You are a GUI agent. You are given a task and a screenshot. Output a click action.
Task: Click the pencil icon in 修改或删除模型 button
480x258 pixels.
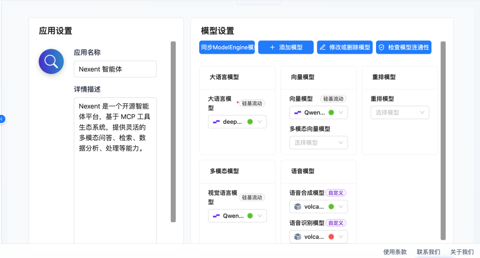click(x=323, y=48)
